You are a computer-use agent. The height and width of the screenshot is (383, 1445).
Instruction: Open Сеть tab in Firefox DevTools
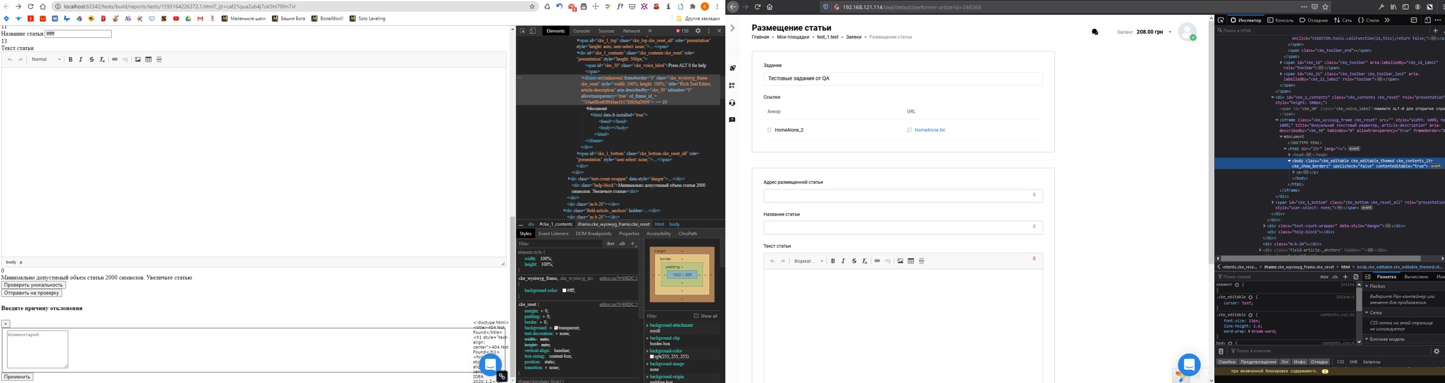coord(1343,20)
